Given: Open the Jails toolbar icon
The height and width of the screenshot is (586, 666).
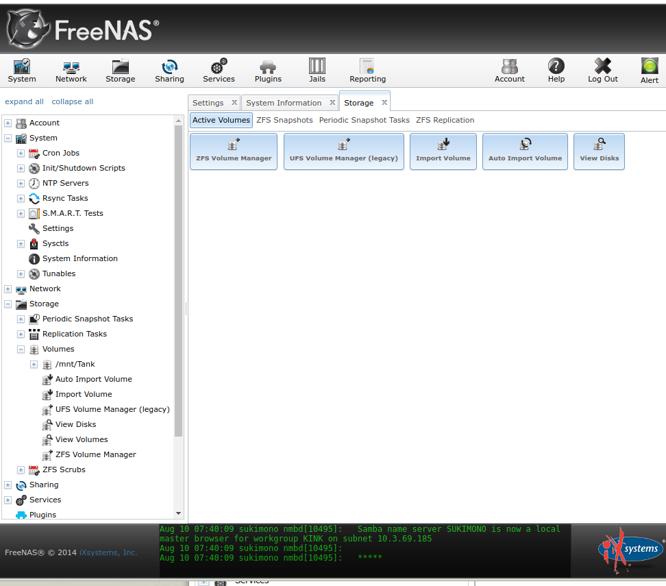Looking at the screenshot, I should click(317, 71).
